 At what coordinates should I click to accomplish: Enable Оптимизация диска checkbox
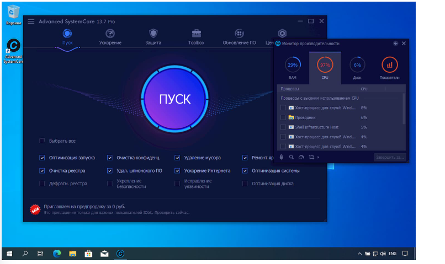point(245,184)
